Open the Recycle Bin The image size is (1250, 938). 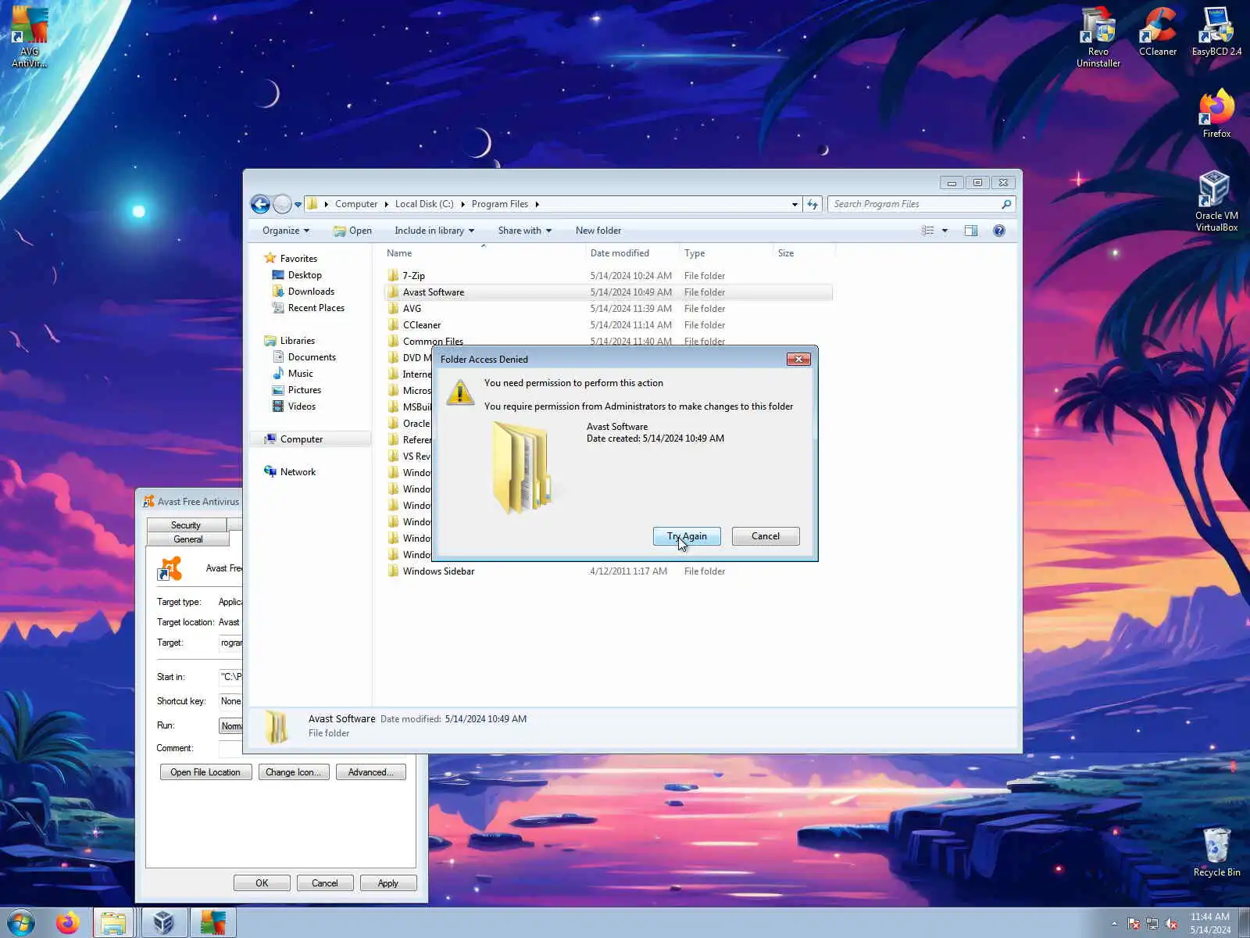point(1216,852)
